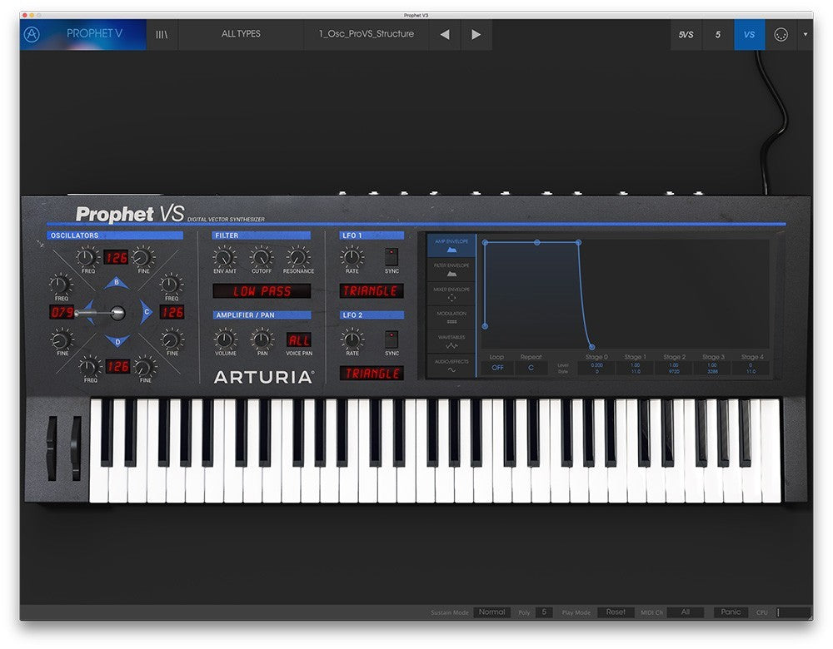The height and width of the screenshot is (649, 833).
Task: Click the VOICE PAN display showing ALL
Action: (299, 340)
